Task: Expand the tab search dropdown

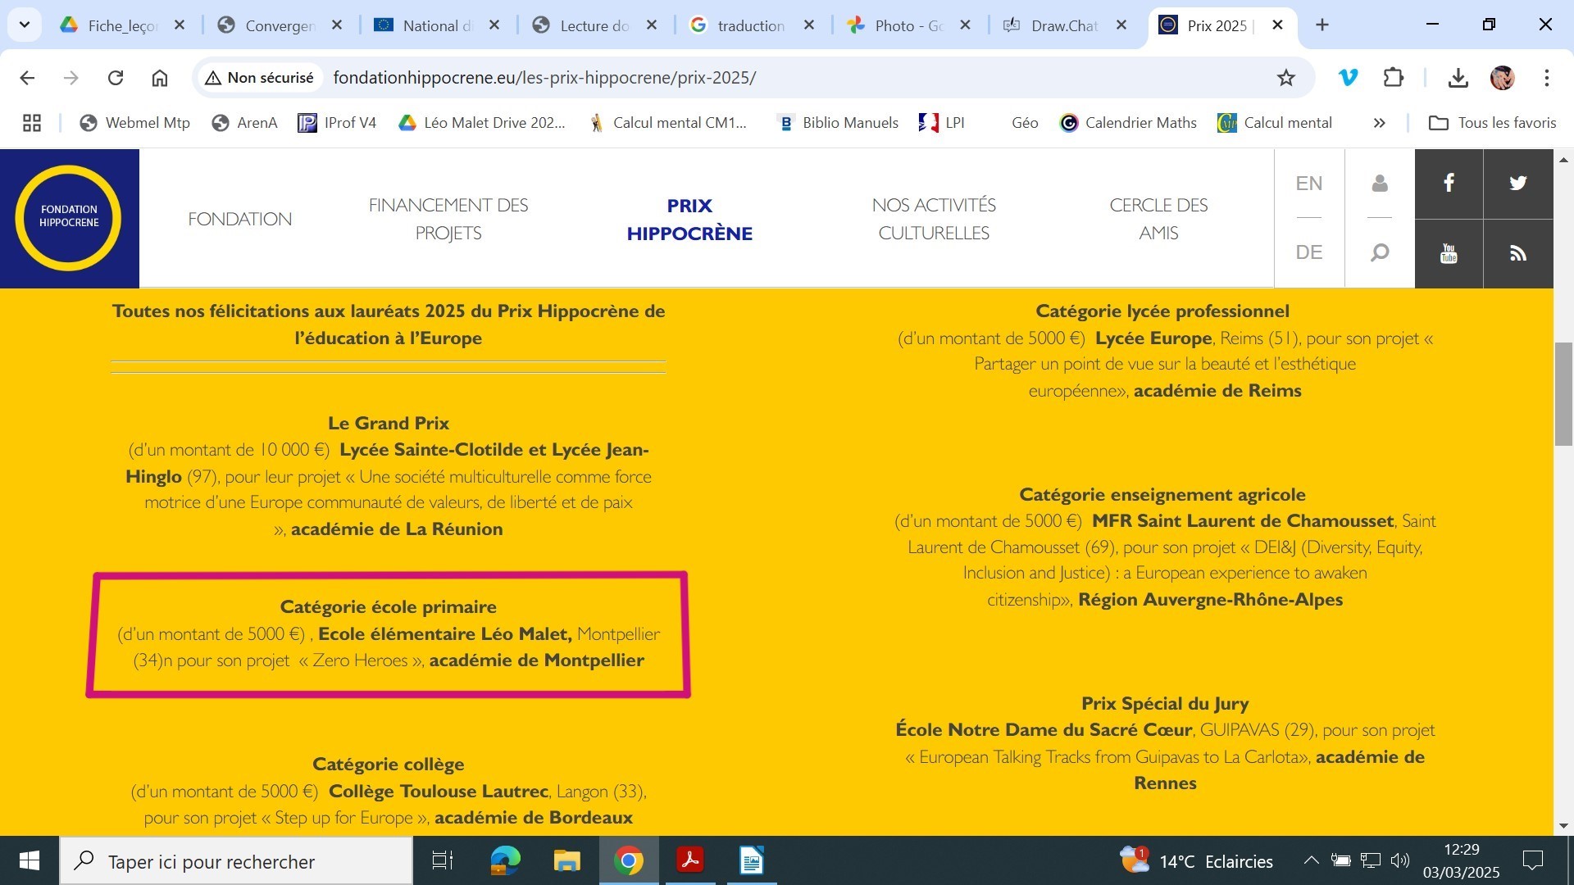Action: 25,25
